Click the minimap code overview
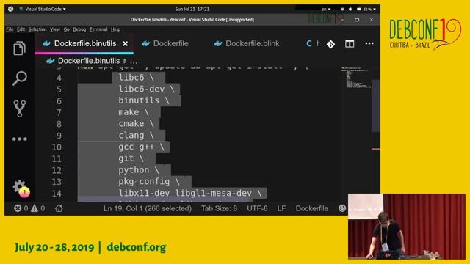Viewport: 470px width, 264px height. tap(356, 78)
